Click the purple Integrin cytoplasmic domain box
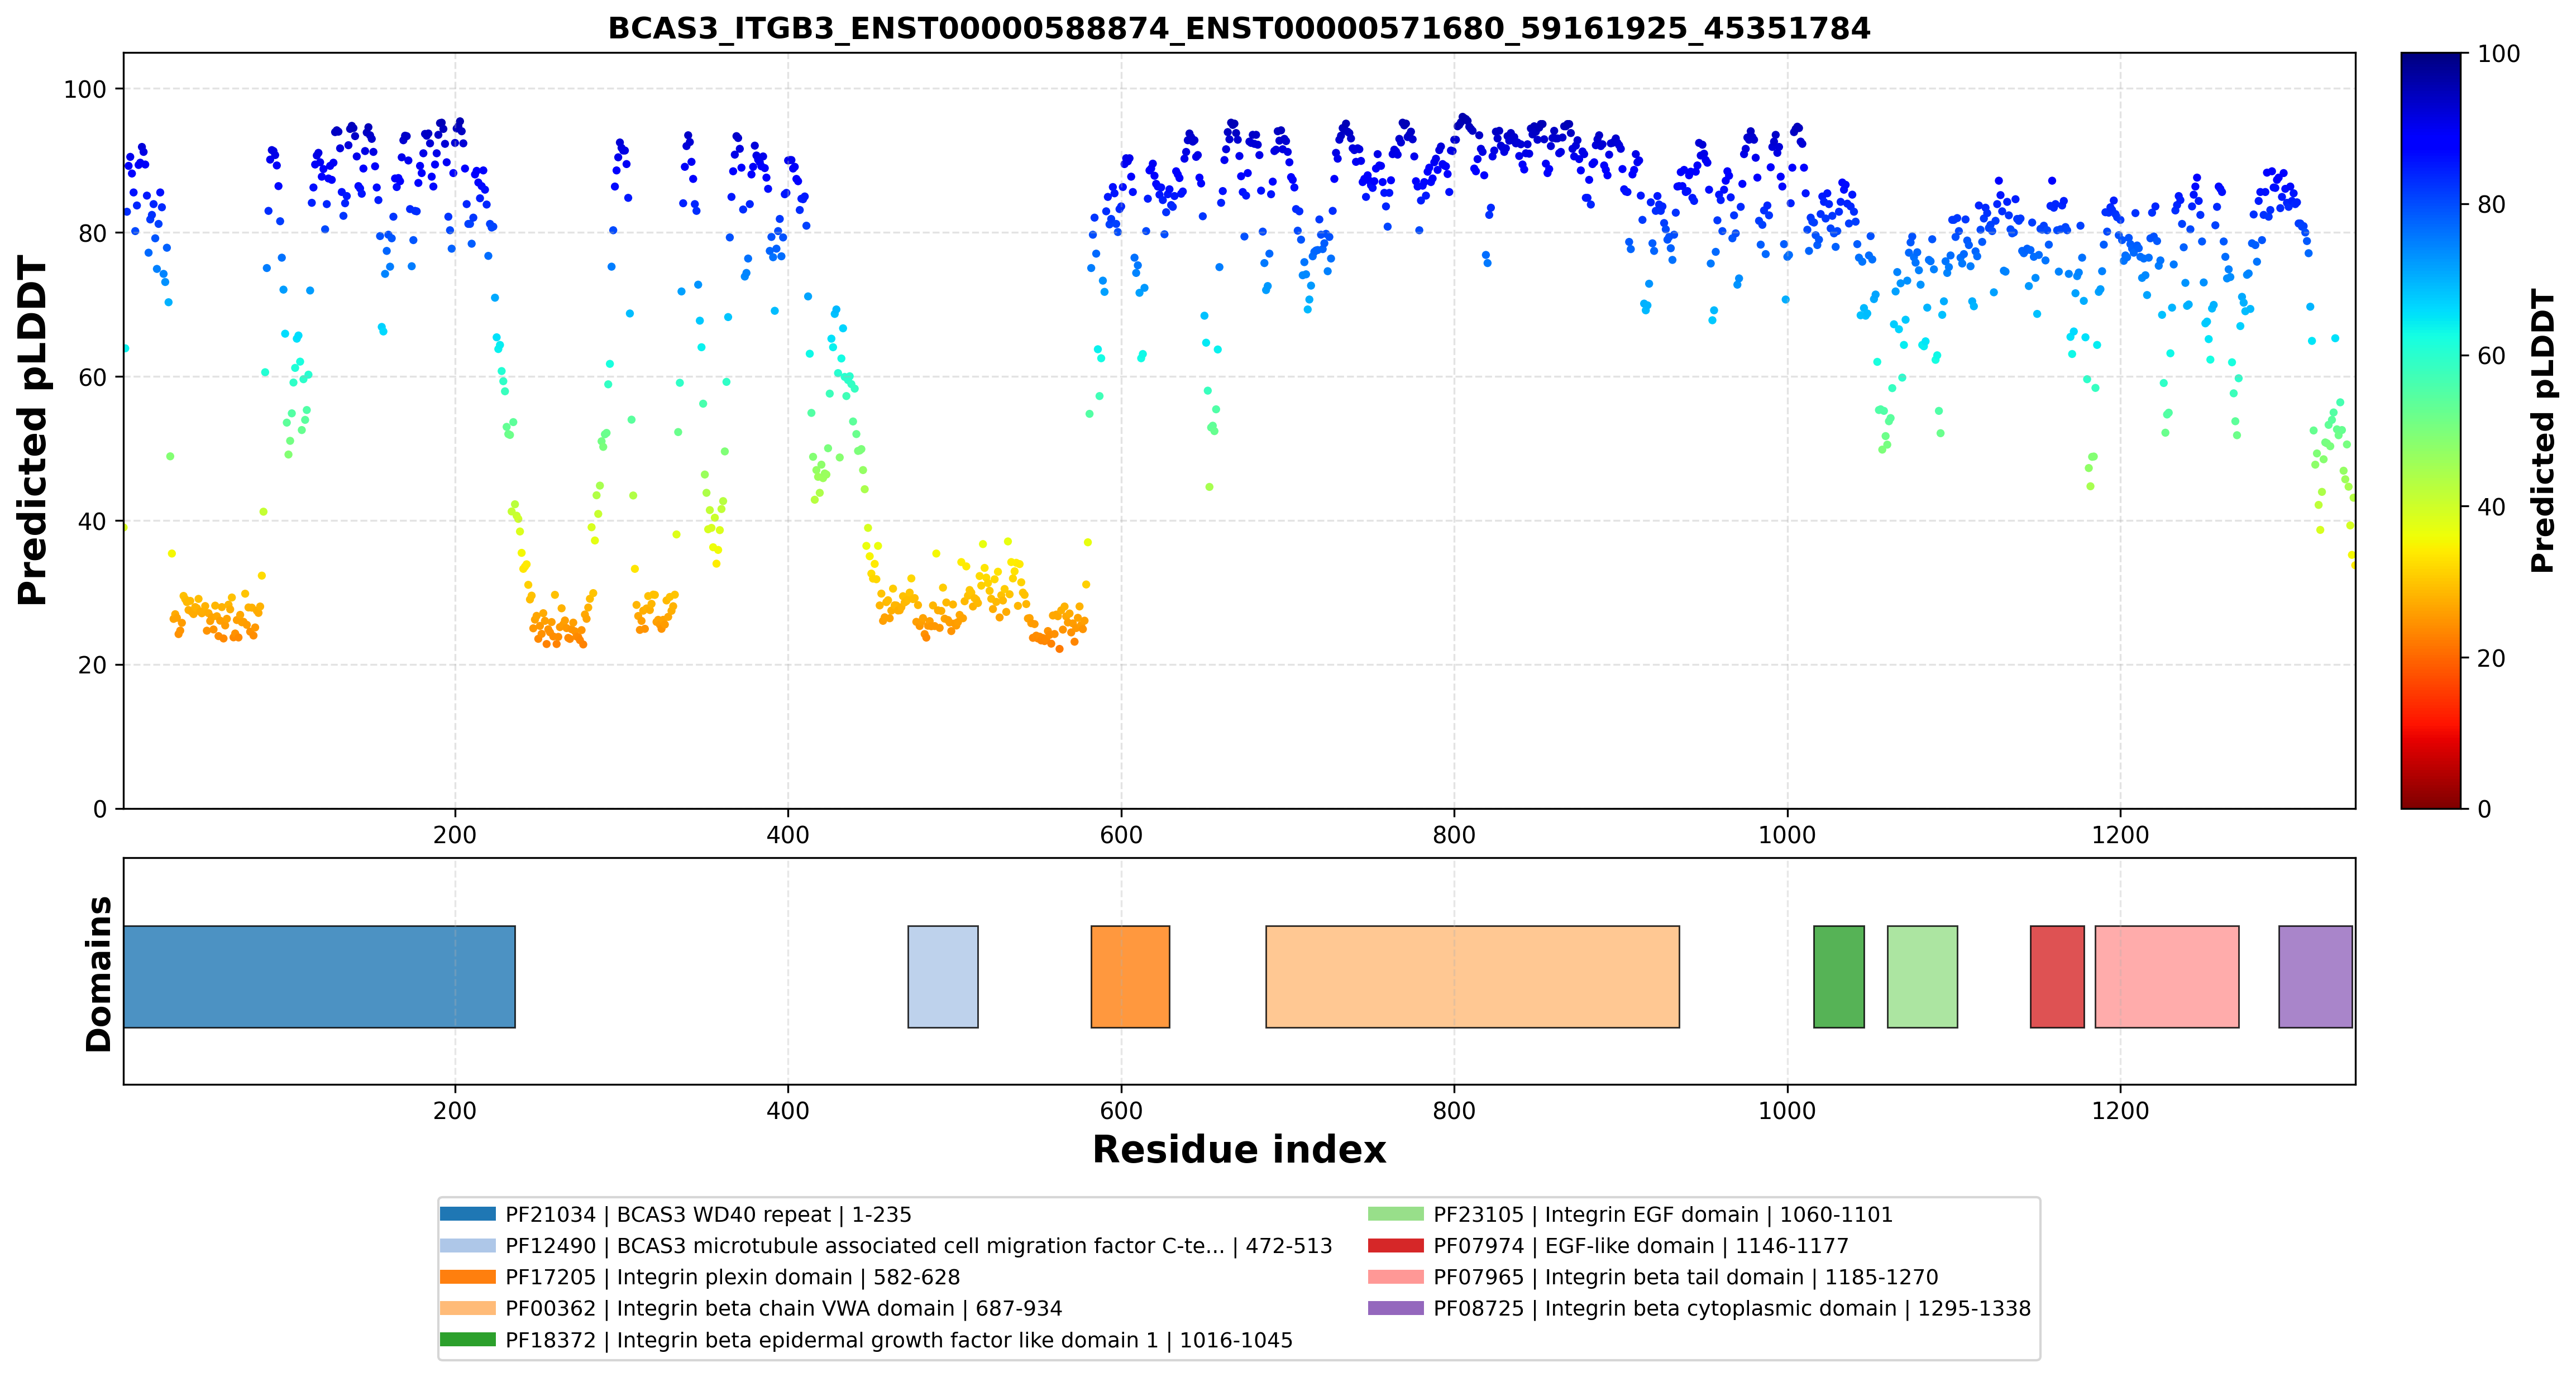This screenshot has height=1377, width=2576. pos(2315,976)
